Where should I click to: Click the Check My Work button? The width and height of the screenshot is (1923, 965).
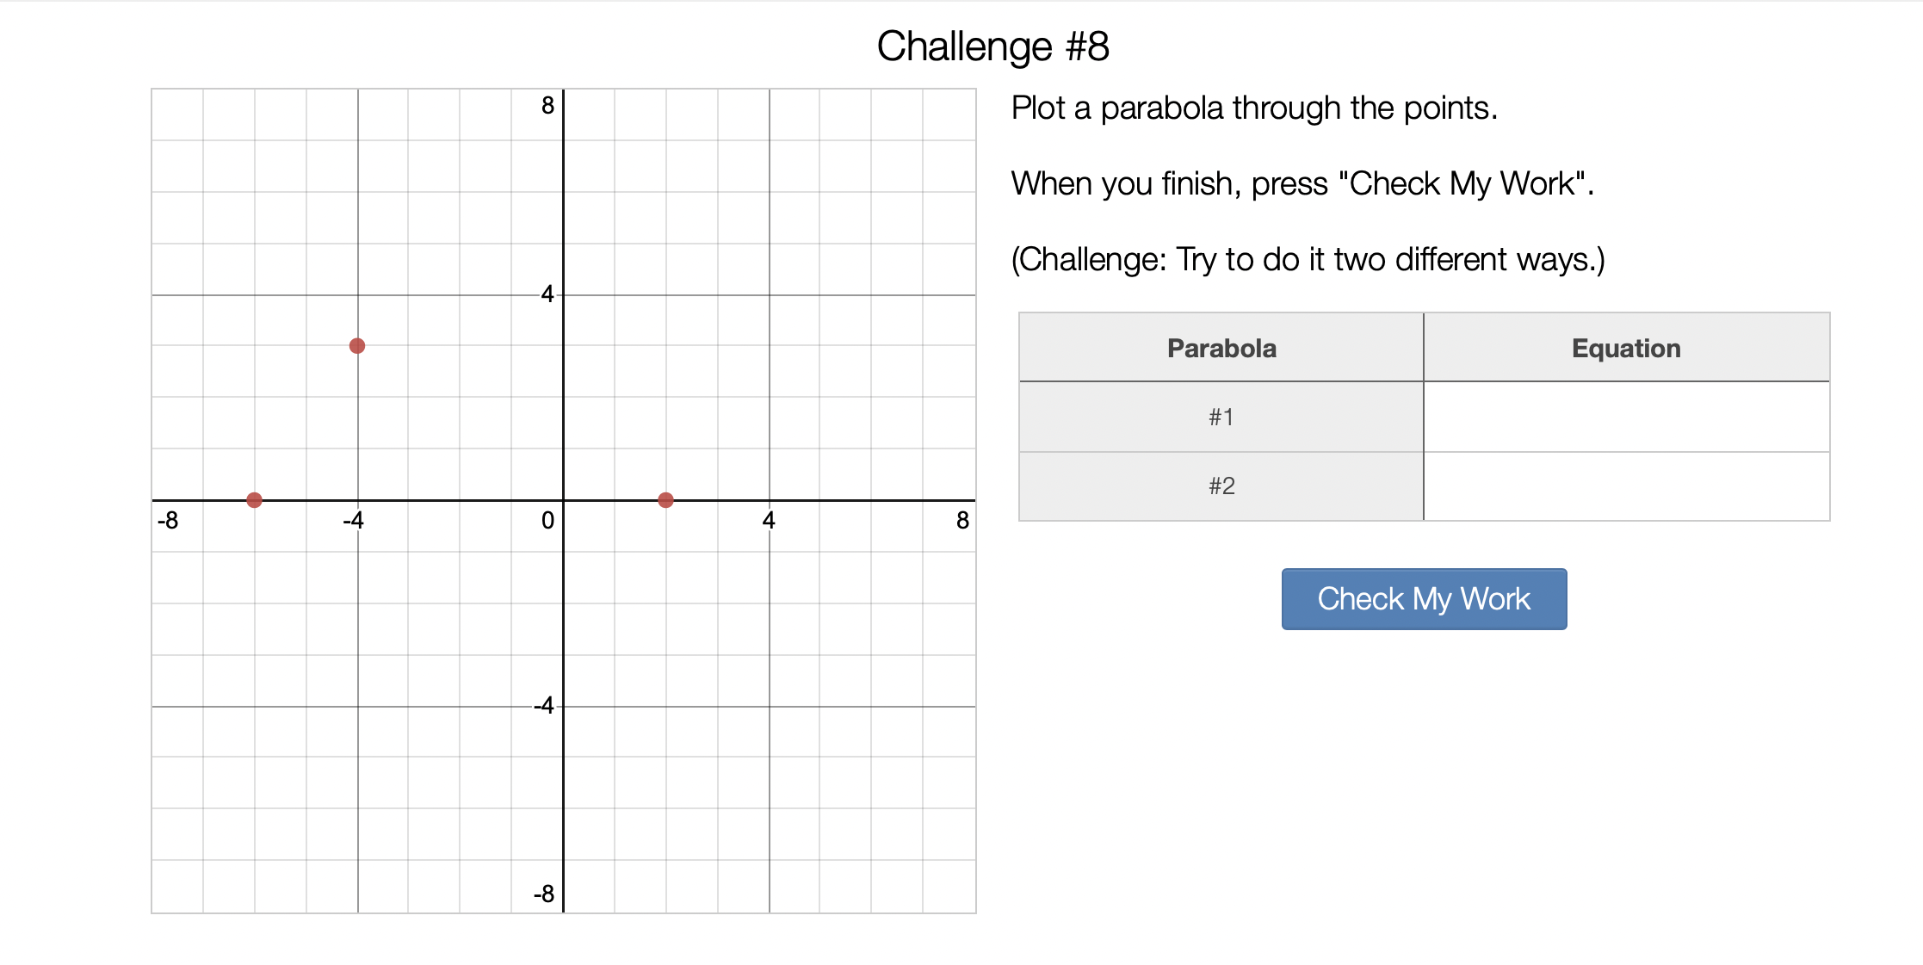coord(1424,598)
